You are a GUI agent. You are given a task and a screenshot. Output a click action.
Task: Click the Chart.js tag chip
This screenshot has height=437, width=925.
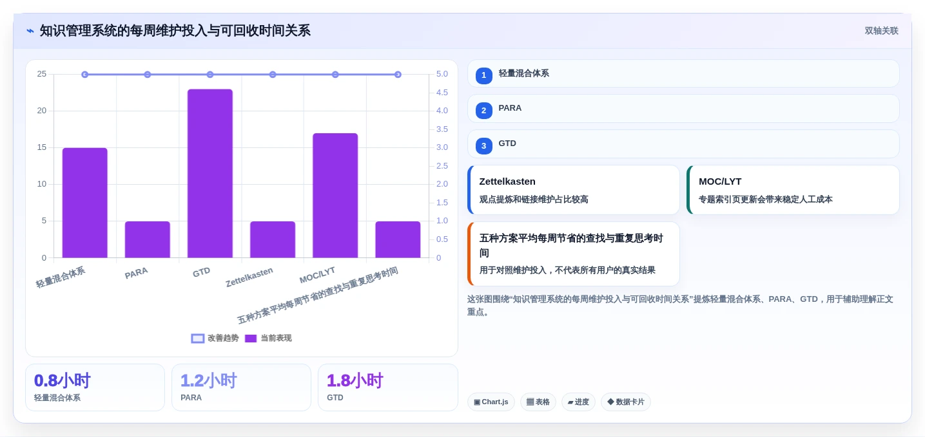(x=491, y=402)
